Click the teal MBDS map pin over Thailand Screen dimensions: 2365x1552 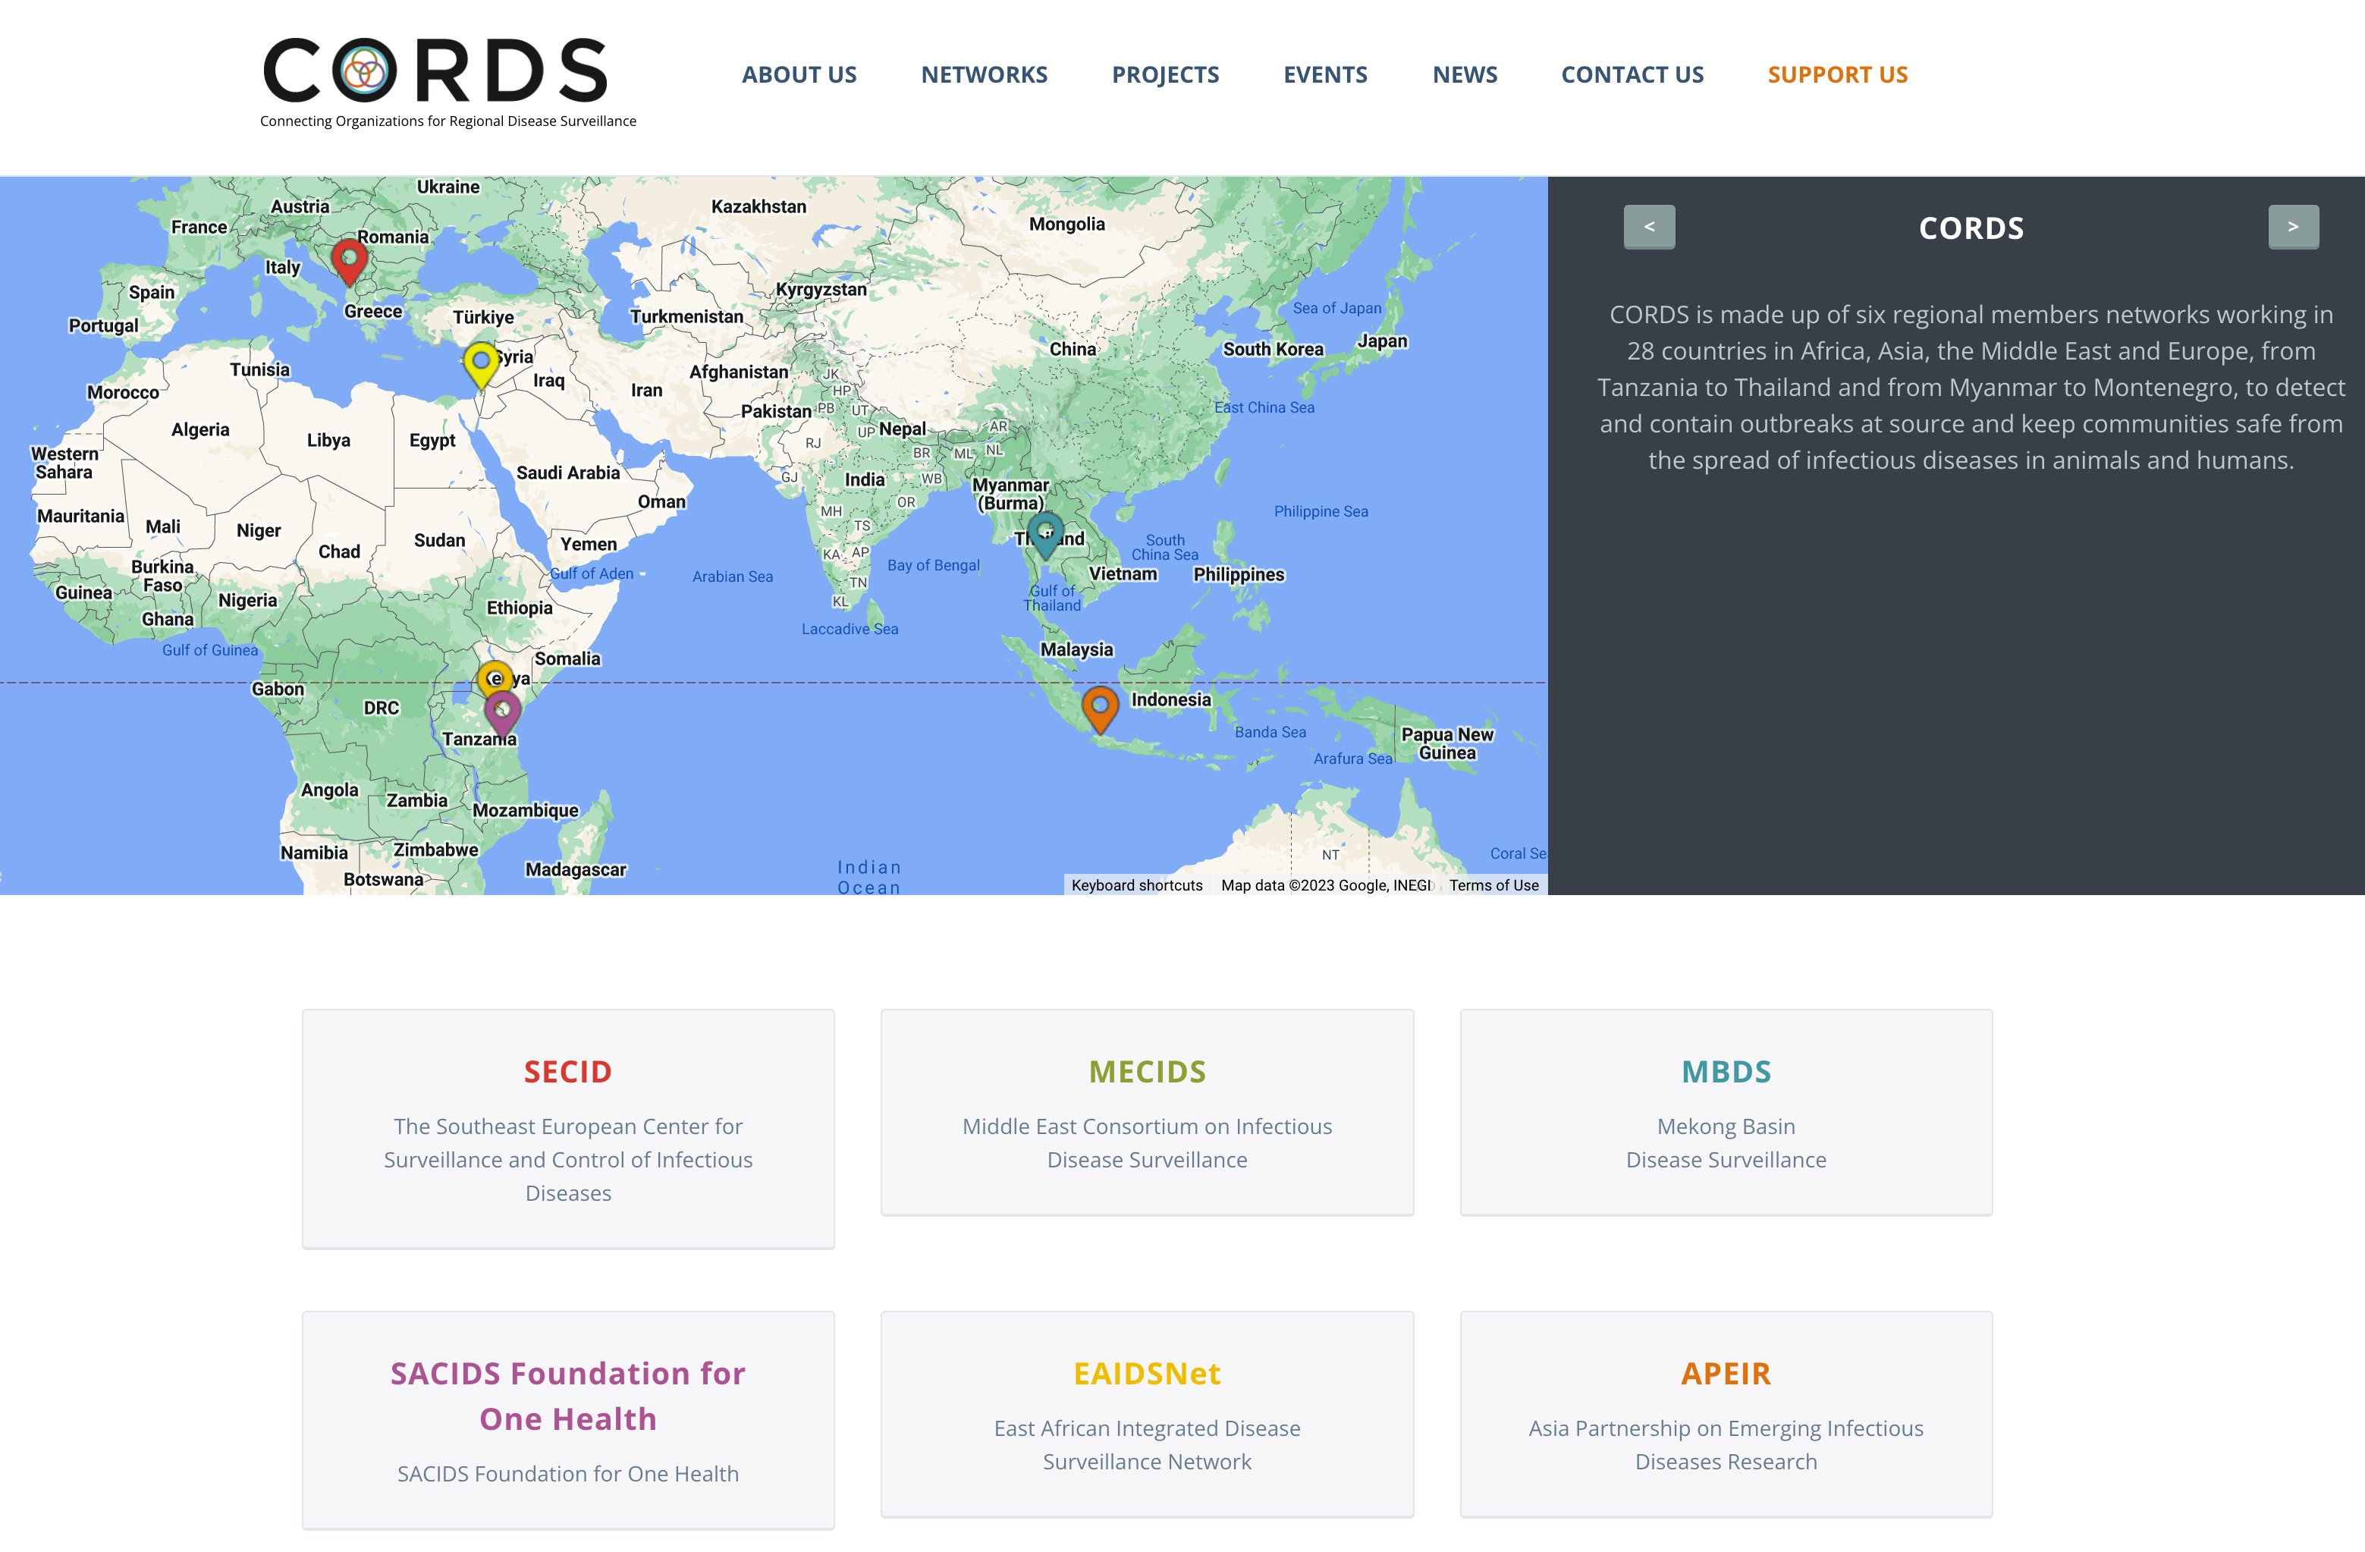(x=1045, y=535)
